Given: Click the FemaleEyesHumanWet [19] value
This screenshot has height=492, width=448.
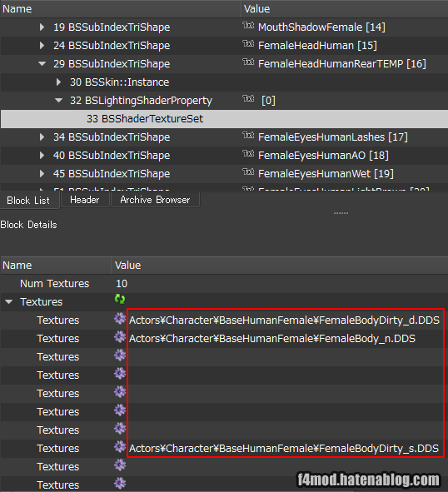Looking at the screenshot, I should (x=326, y=174).
